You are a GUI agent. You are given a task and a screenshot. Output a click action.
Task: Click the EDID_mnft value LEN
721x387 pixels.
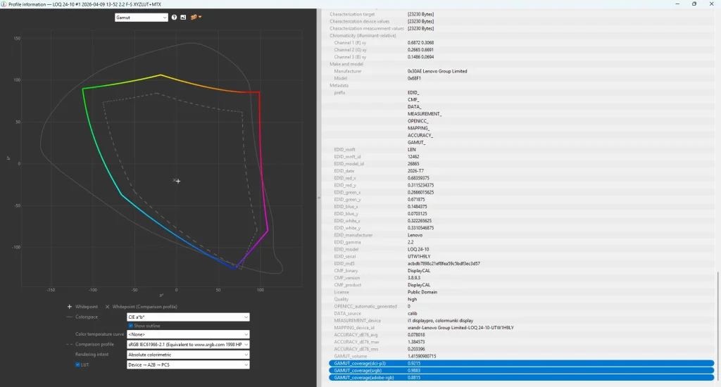tap(411, 150)
